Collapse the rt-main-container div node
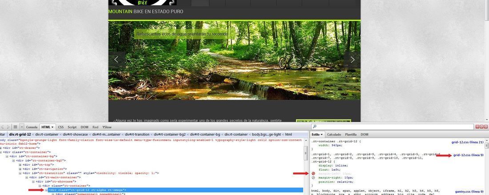The image size is (489, 195). 27,178
